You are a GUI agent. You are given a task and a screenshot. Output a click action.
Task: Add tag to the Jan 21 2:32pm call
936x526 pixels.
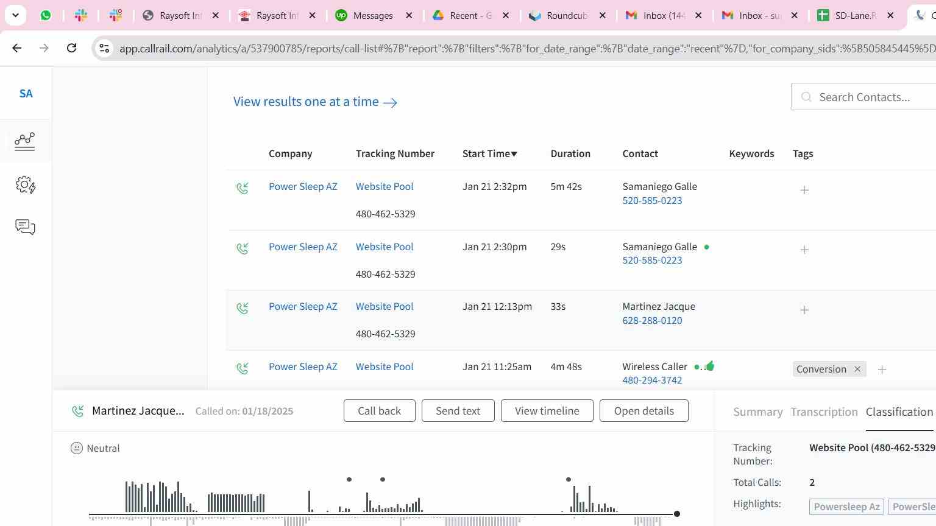point(804,190)
